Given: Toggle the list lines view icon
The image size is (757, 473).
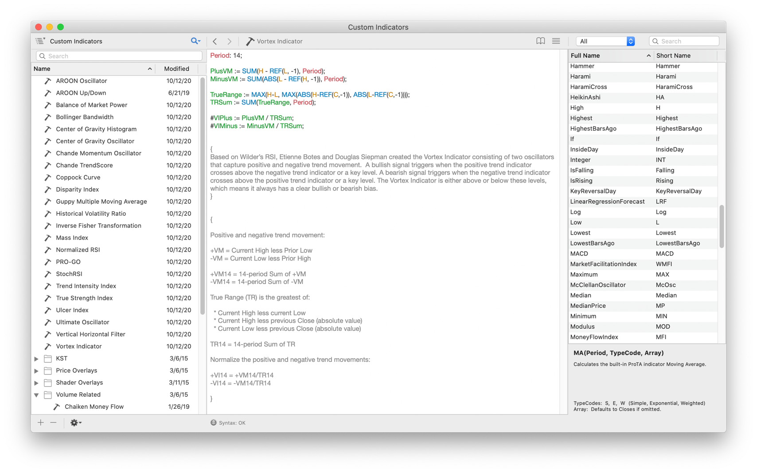Looking at the screenshot, I should 556,41.
